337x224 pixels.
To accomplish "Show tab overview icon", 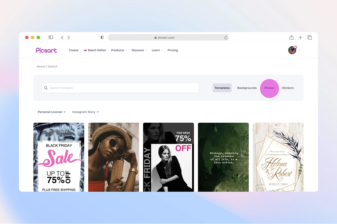I will pos(309,38).
